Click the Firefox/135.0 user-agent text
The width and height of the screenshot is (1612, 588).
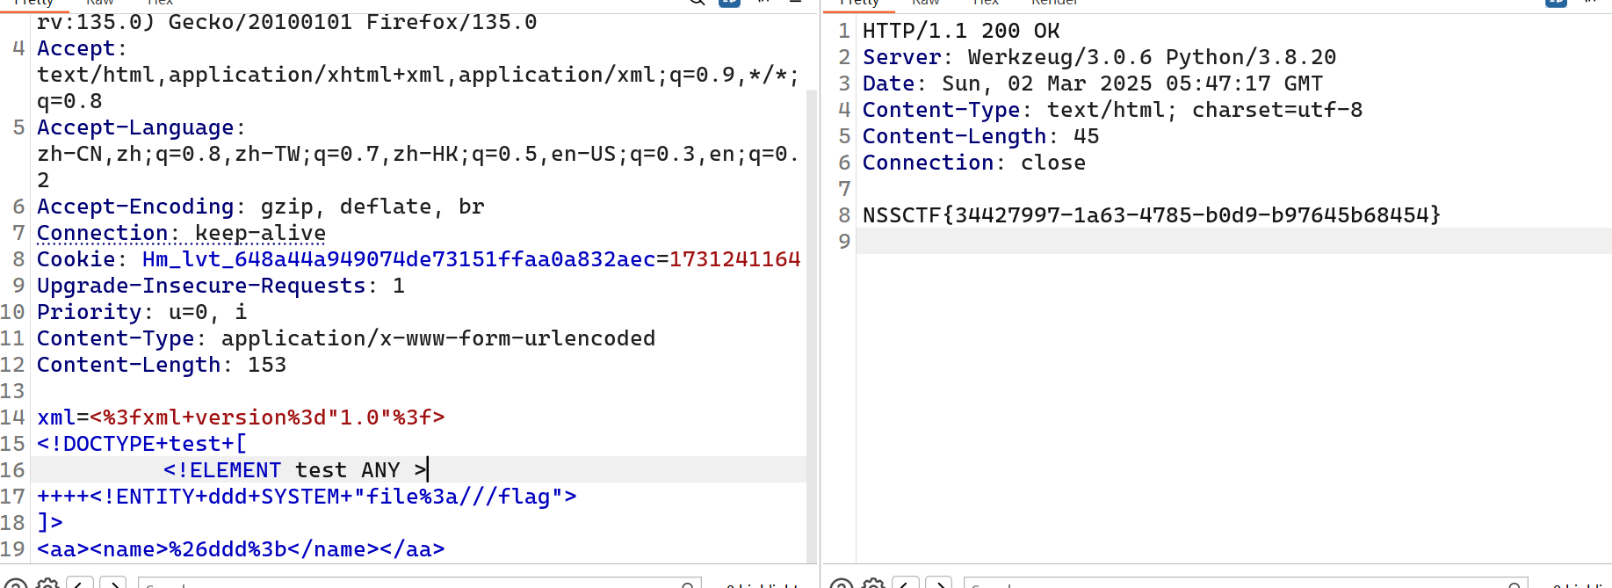tap(452, 22)
